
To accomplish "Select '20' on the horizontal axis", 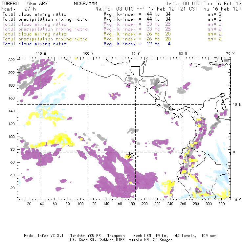I will click(29, 204).
